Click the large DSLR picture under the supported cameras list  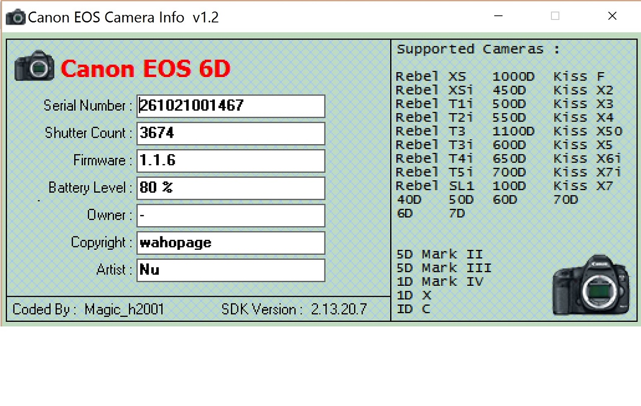pyautogui.click(x=591, y=285)
